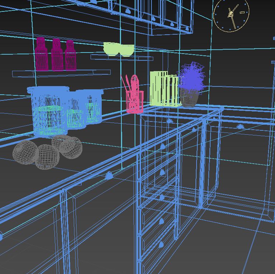Select the light green stacked bowls
This screenshot has width=275, height=274.
click(x=119, y=49)
